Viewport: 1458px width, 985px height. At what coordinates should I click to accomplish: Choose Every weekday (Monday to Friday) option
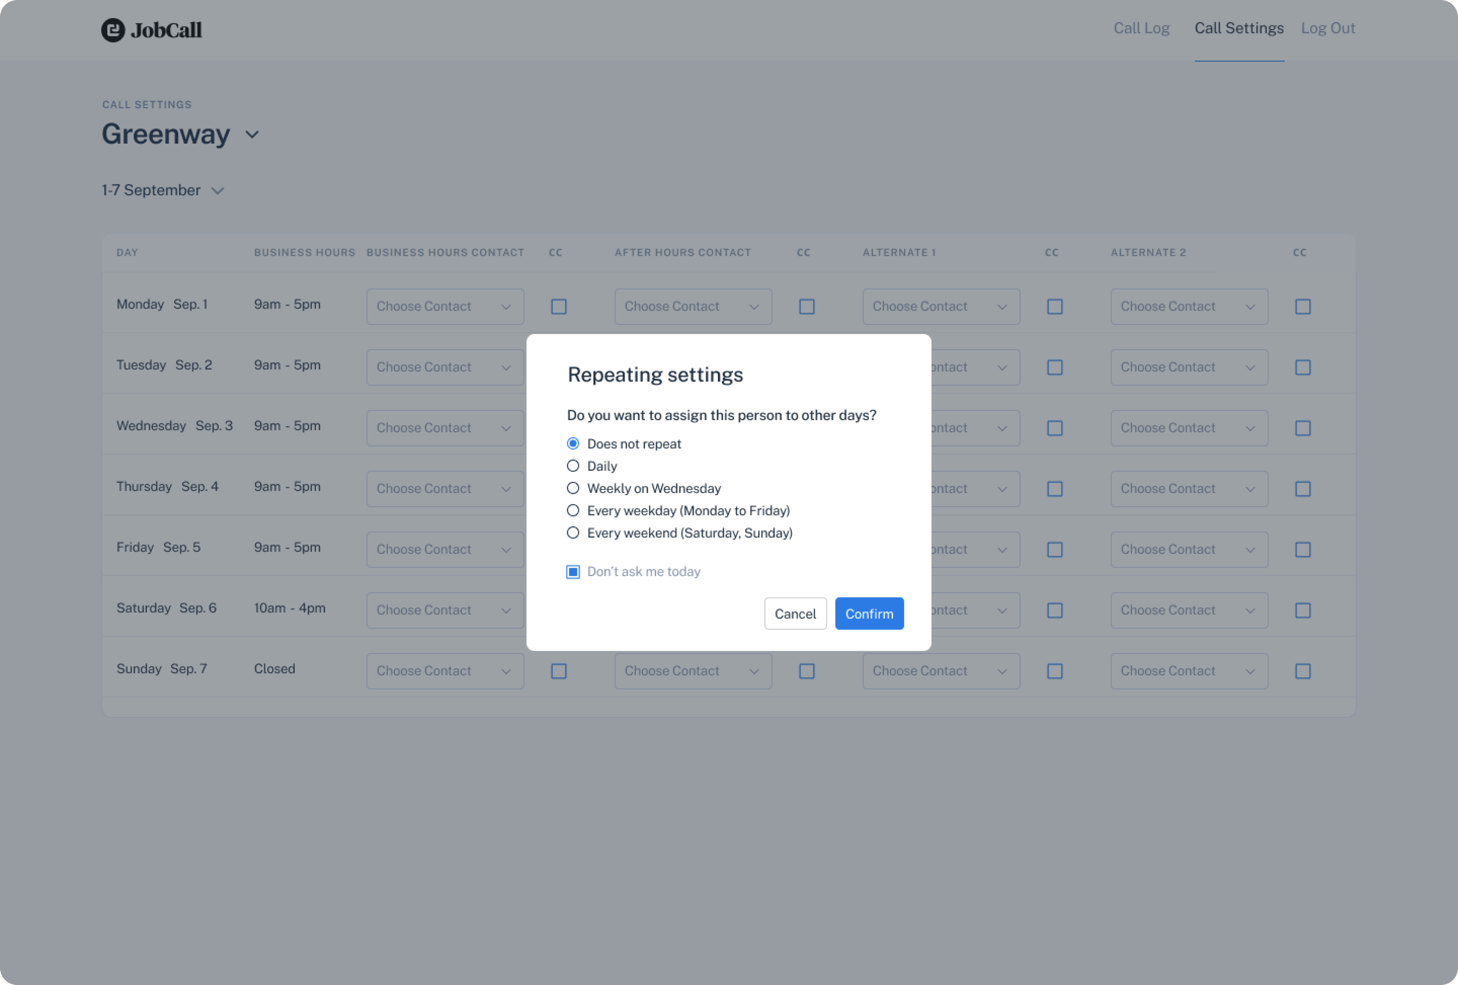[x=573, y=510]
